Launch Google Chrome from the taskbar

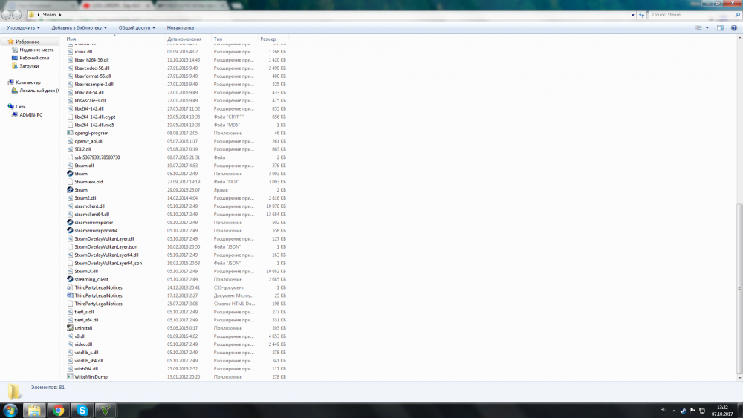[x=59, y=411]
